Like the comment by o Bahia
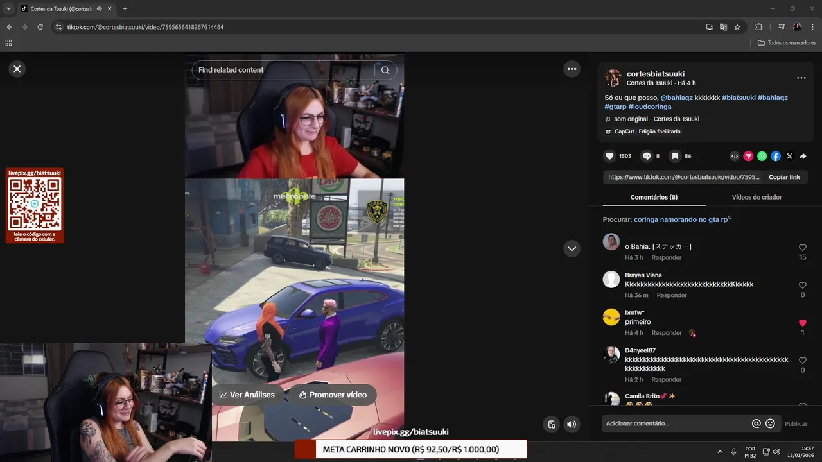 pos(802,248)
